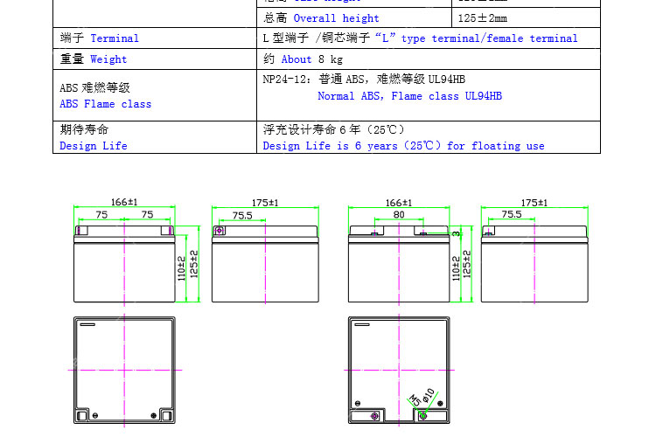656x437 pixels.
Task: Click the NP24-12 model text
Action: pos(286,79)
